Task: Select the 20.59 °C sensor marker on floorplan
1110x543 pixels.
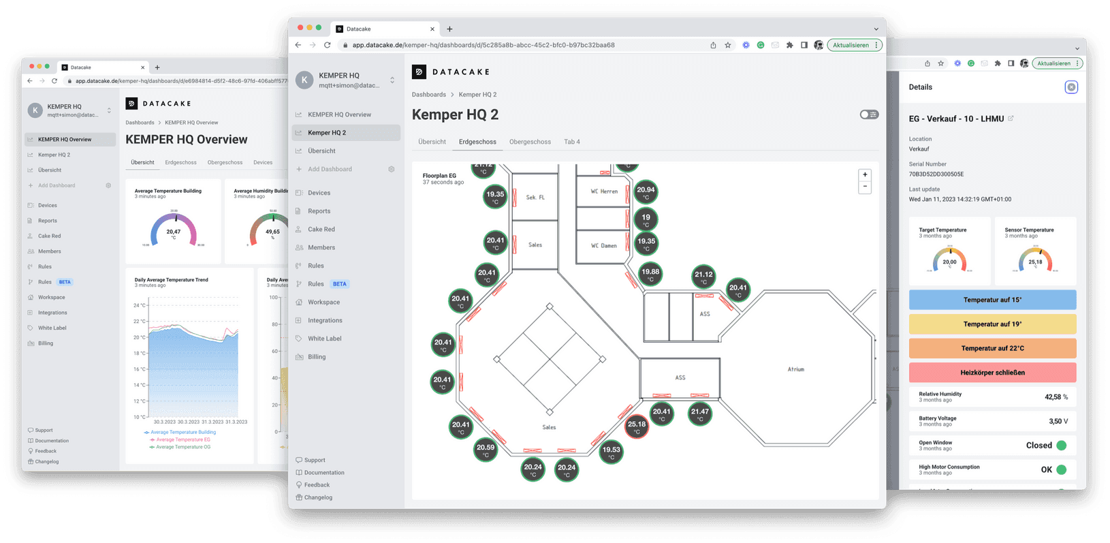Action: click(x=486, y=450)
